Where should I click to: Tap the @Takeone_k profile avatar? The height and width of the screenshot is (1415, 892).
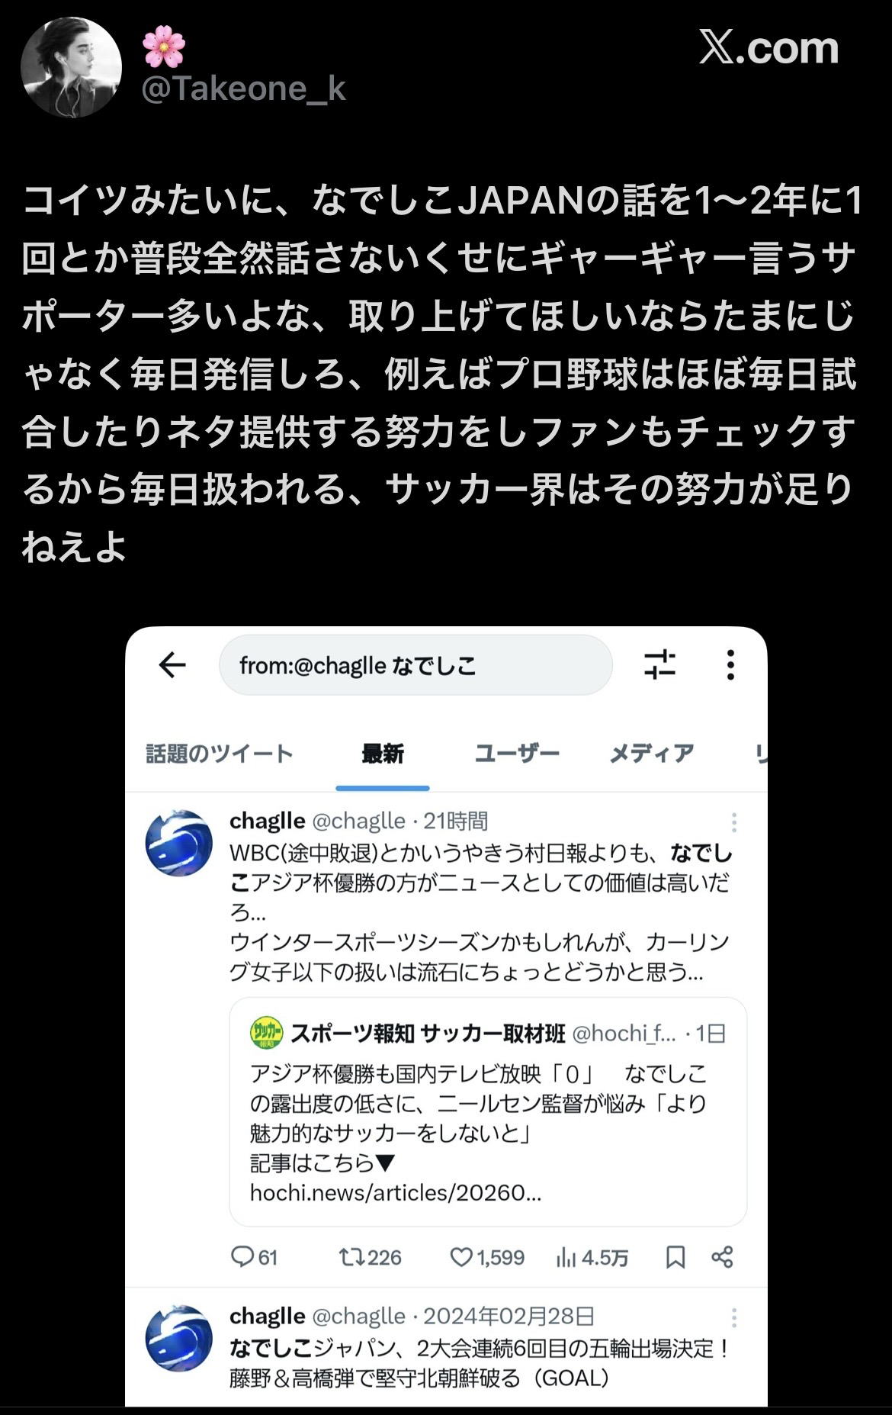click(71, 67)
